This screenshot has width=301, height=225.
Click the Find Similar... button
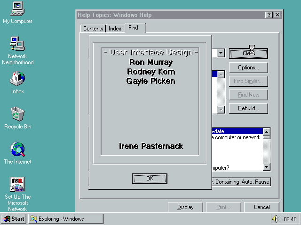248,81
